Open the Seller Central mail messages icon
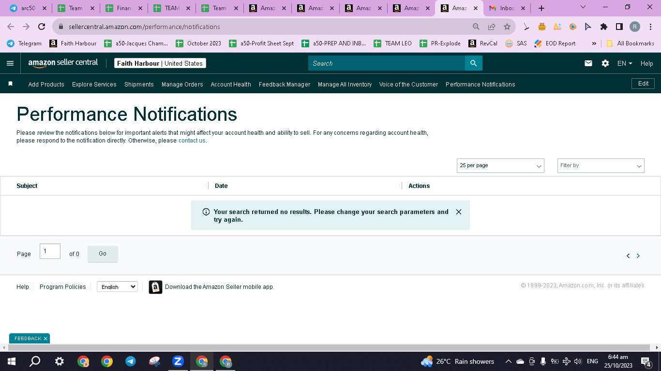Screen dimensions: 661x371 point(588,63)
